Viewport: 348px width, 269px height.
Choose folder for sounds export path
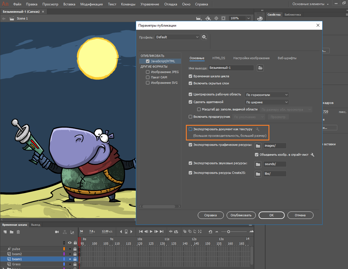click(258, 164)
